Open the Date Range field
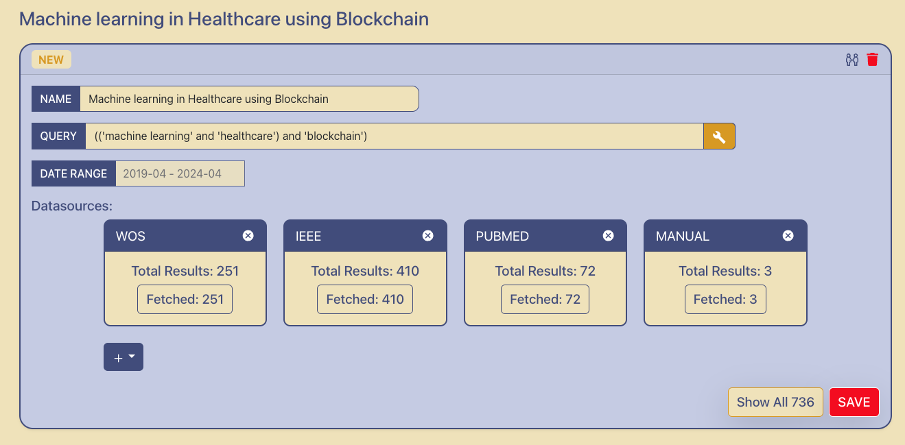 180,173
